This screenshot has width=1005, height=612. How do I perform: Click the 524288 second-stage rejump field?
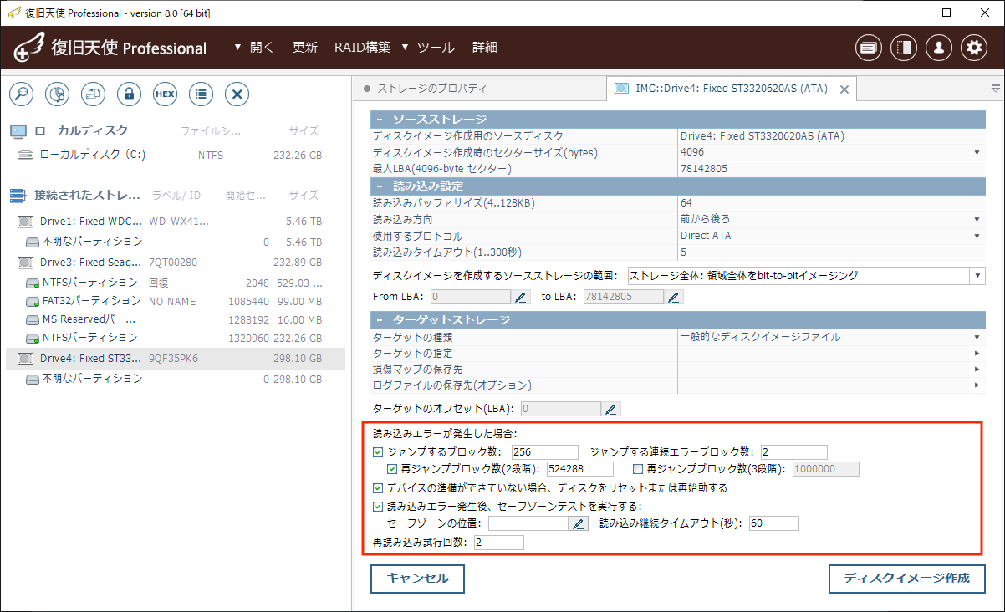tap(579, 469)
